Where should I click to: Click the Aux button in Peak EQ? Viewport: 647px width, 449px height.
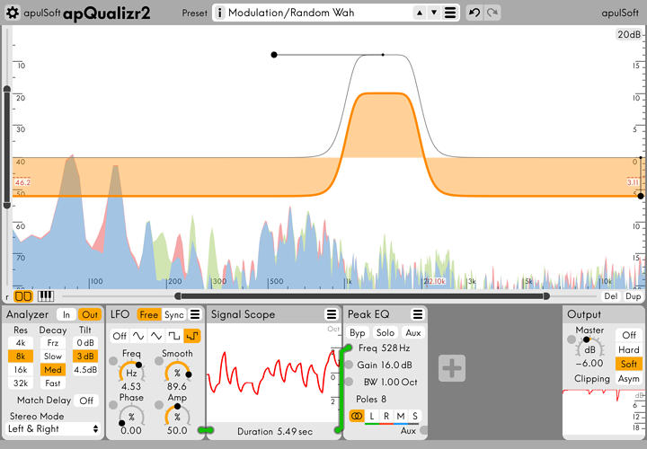click(413, 333)
